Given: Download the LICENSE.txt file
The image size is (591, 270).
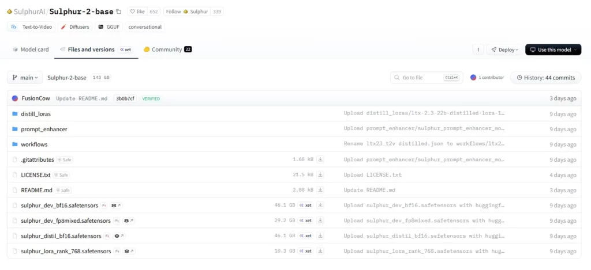Looking at the screenshot, I should [320, 175].
